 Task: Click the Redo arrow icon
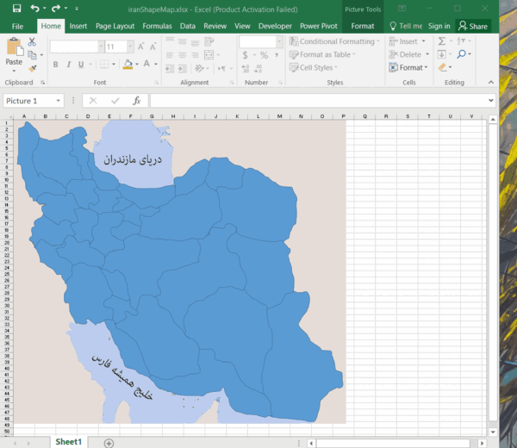pos(56,9)
